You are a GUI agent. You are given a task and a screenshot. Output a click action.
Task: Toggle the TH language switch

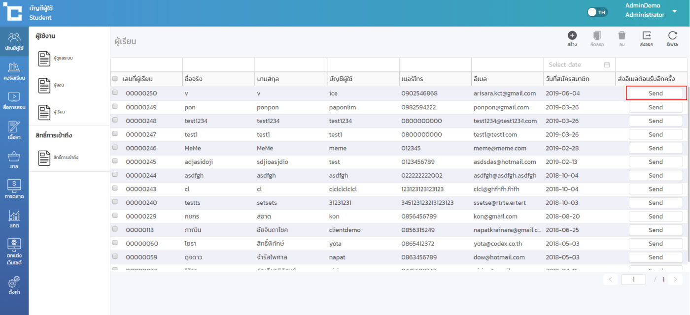[x=597, y=12]
